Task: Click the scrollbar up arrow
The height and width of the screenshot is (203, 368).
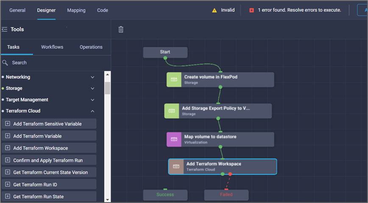Action: pyautogui.click(x=108, y=75)
